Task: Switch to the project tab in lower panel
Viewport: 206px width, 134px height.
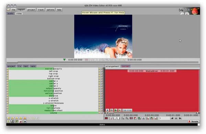Action: click(x=11, y=66)
